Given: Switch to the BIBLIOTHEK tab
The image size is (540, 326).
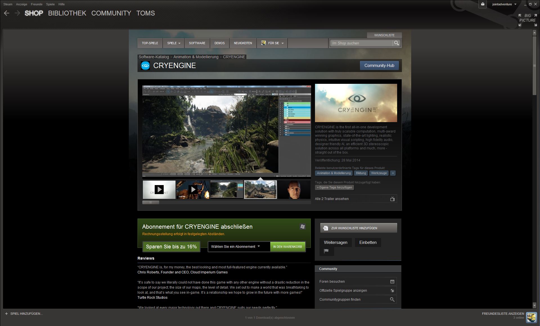Looking at the screenshot, I should click(x=67, y=13).
